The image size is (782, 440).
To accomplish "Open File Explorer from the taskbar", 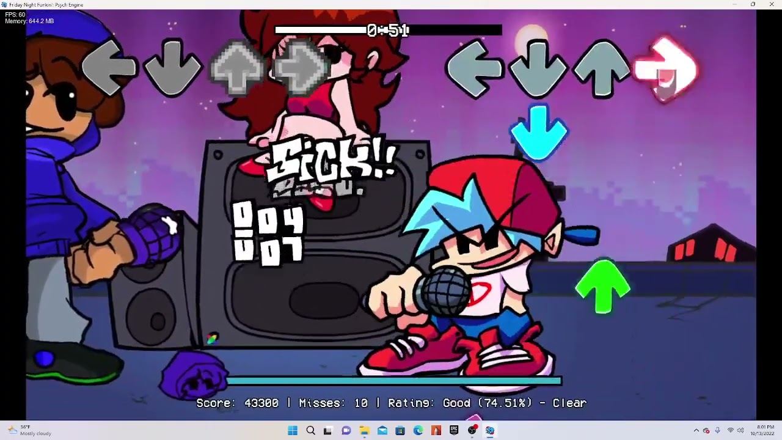I will coord(364,431).
